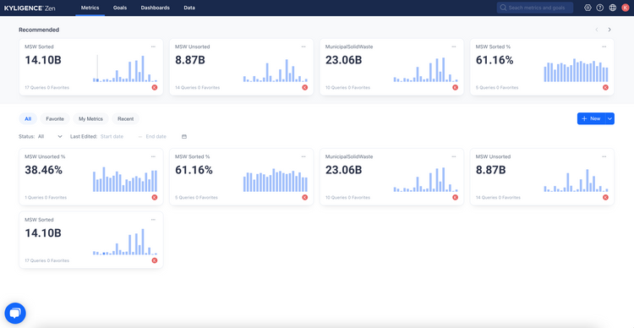
Task: Expand the Status All dropdown
Action: click(50, 137)
